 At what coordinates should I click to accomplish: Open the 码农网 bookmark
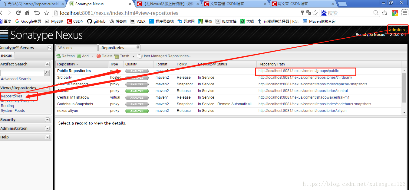[186, 21]
